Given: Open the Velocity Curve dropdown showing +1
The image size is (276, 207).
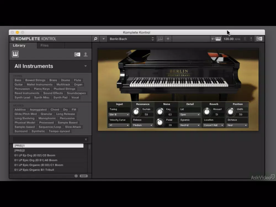Looking at the screenshot, I should 119,125.
